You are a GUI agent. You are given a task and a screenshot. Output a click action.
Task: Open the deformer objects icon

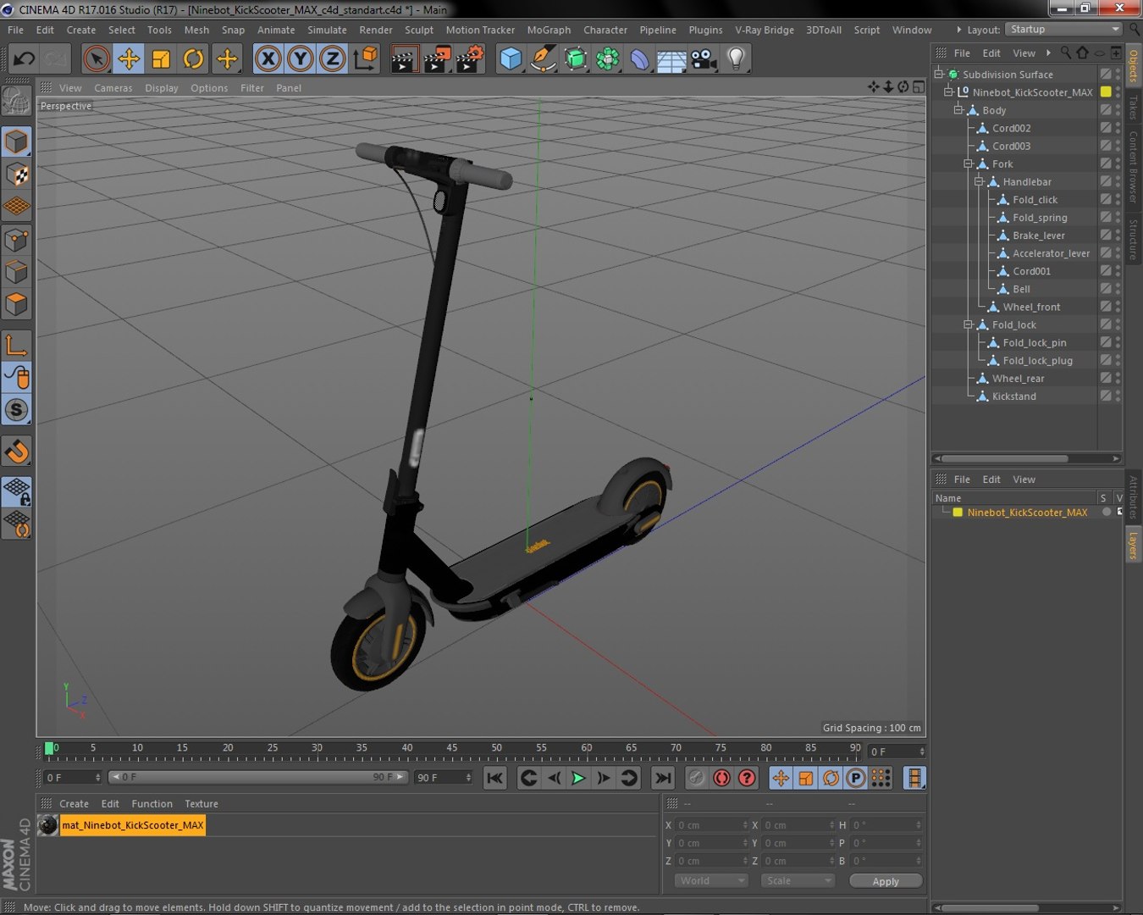coord(639,58)
